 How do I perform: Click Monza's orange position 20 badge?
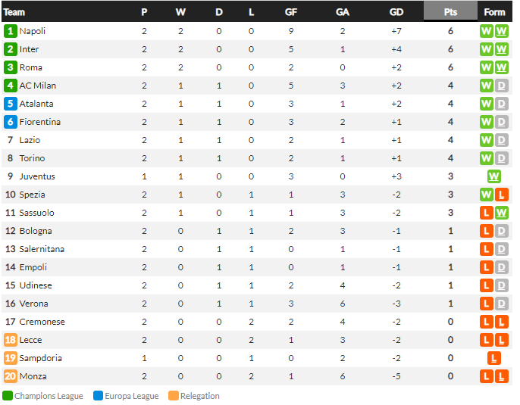[x=11, y=376]
